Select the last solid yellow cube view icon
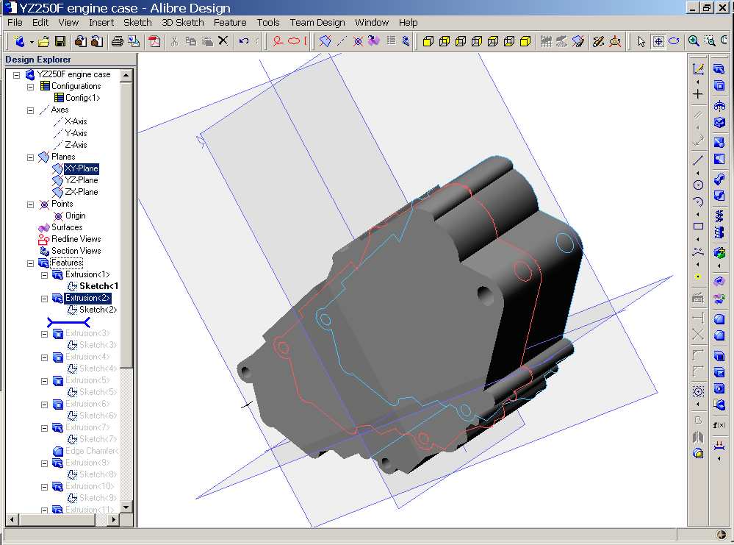The height and width of the screenshot is (545, 734). point(525,42)
